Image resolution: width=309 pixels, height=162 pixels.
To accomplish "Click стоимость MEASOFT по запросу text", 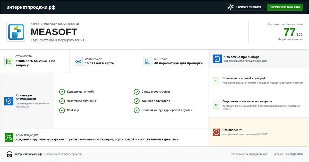I will [35, 63].
